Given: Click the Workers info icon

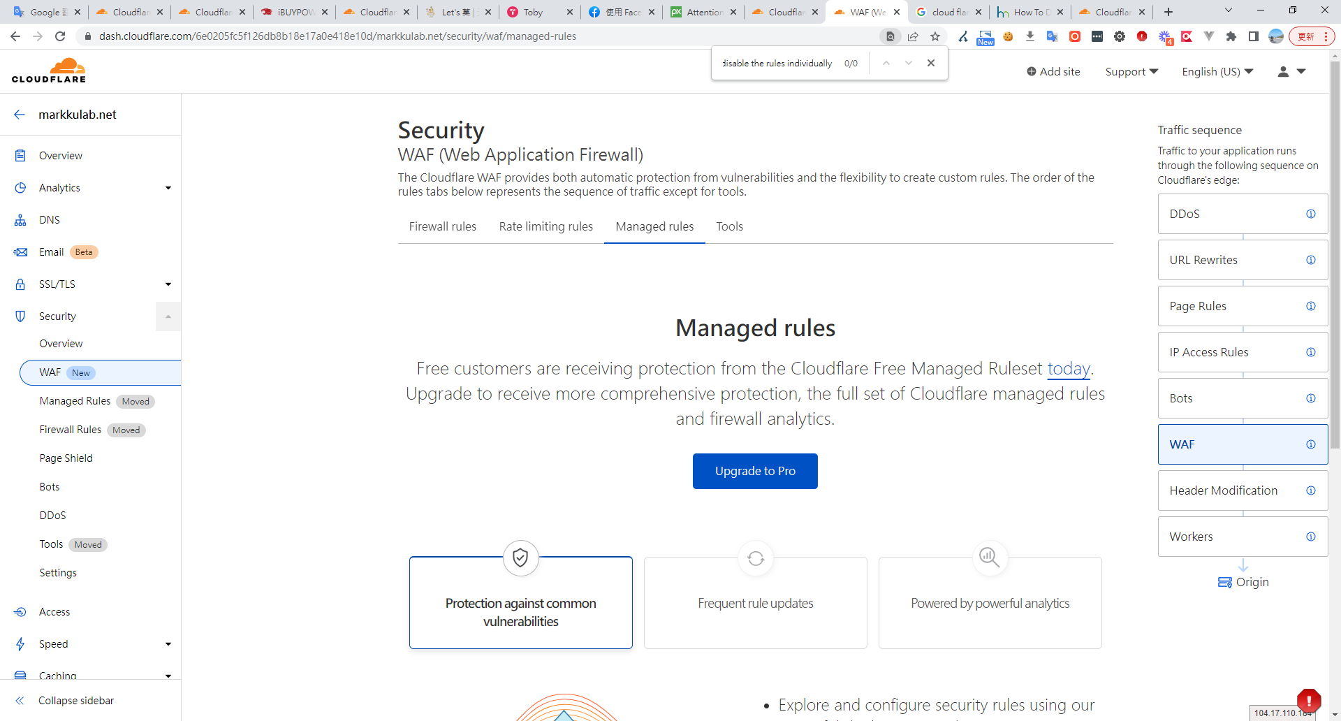Looking at the screenshot, I should [x=1310, y=537].
